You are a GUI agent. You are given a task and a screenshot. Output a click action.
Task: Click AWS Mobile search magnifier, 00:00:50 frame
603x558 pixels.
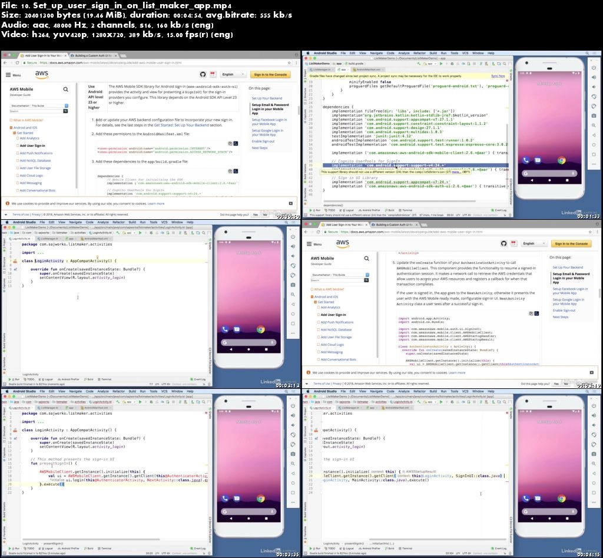click(66, 90)
